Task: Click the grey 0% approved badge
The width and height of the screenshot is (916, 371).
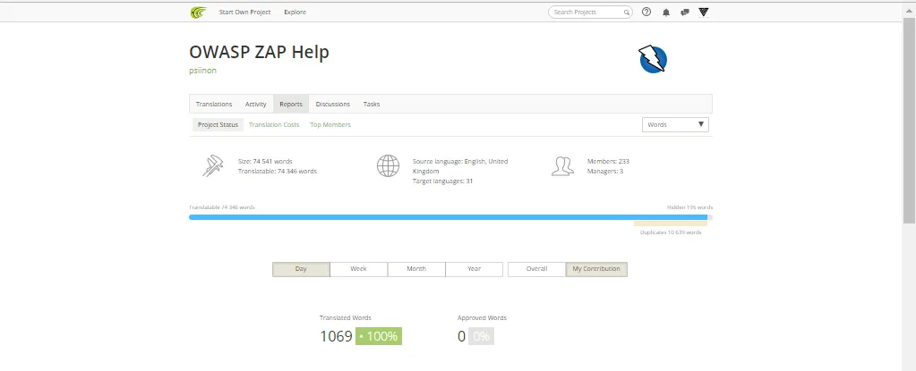Action: tap(482, 336)
